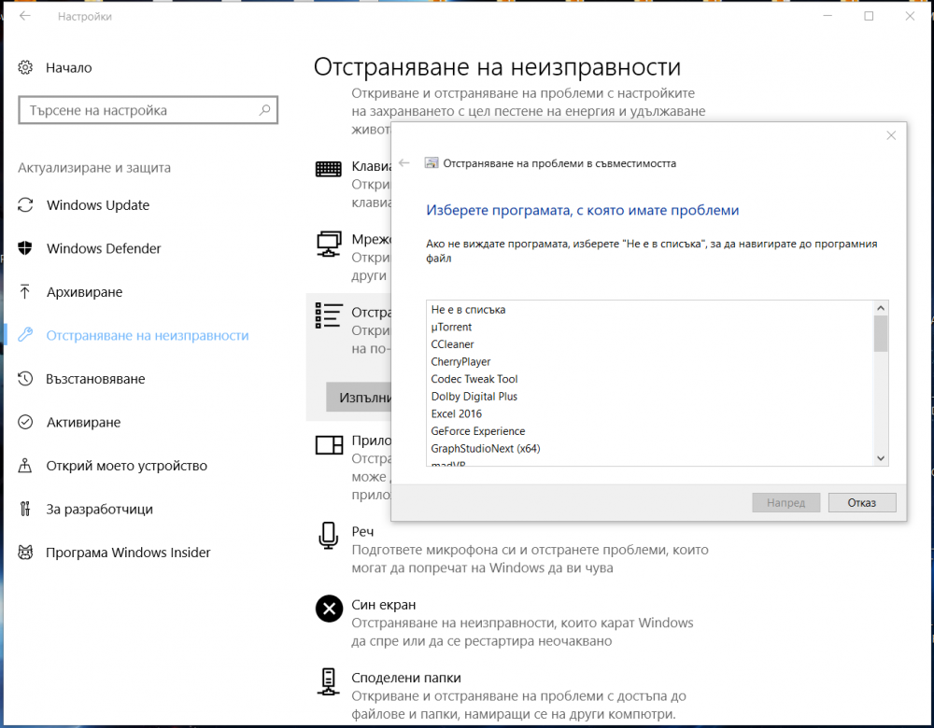Click the program list scroll up arrow
The image size is (934, 728).
(x=881, y=308)
